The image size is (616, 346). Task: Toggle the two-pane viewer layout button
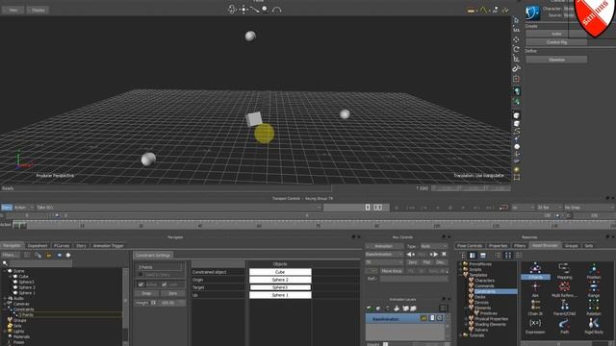click(x=377, y=208)
